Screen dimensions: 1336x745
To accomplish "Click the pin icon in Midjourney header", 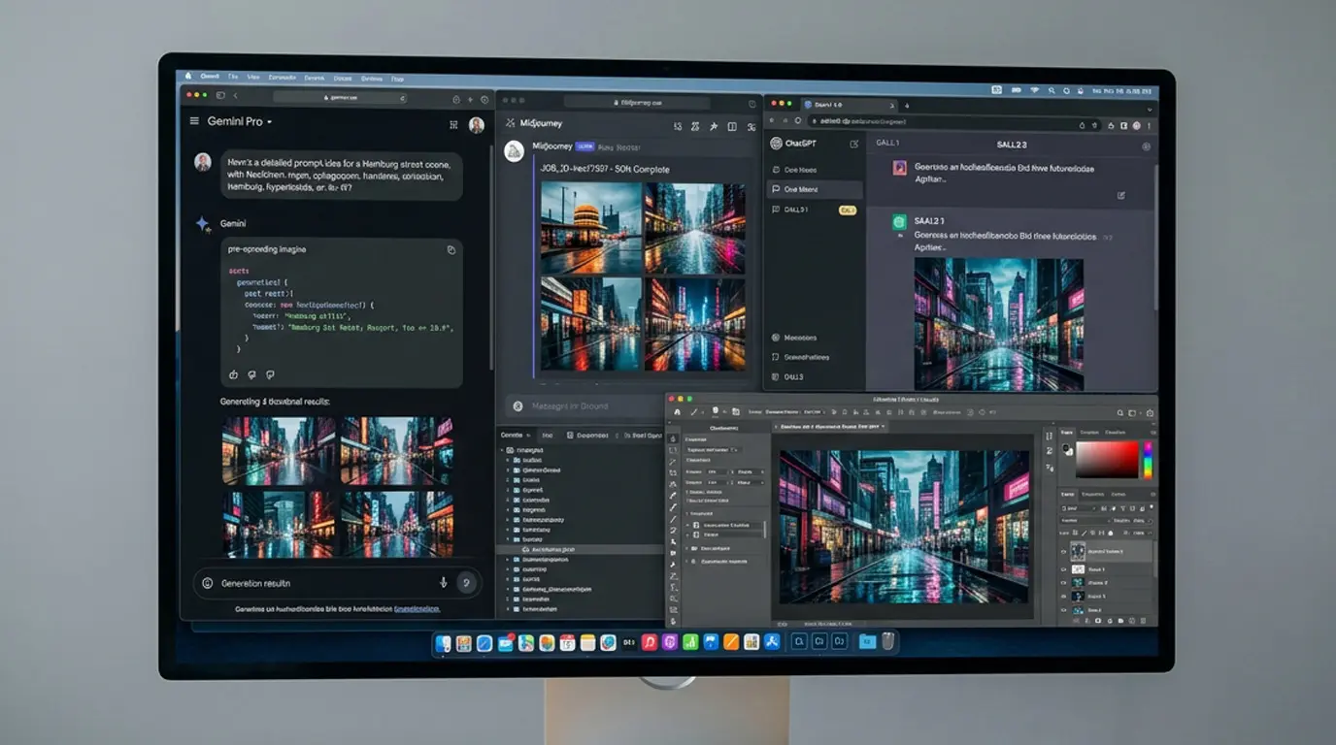I will [714, 126].
